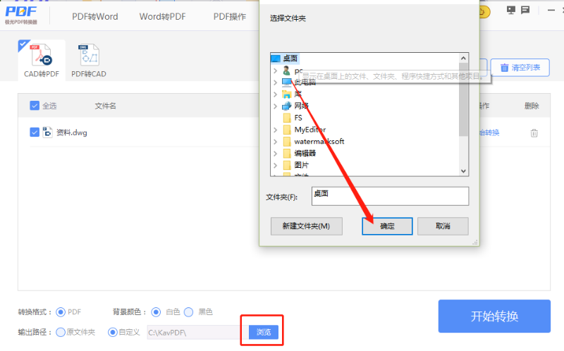This screenshot has height=351, width=564.
Task: Expand the 此电脑 tree node
Action: click(x=275, y=82)
